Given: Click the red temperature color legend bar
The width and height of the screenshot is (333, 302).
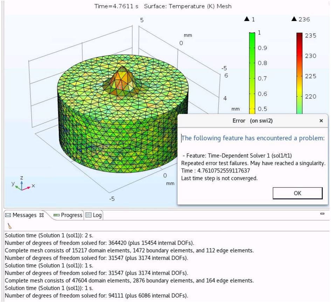Looking at the screenshot, I should pos(299,63).
